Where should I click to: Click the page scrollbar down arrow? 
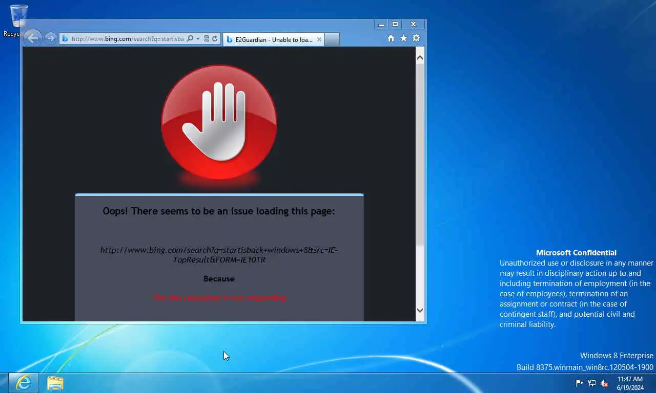point(420,310)
